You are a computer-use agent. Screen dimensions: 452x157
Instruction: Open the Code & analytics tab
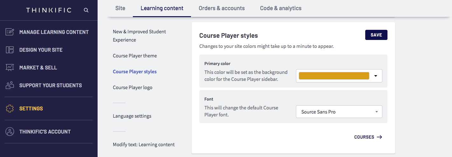click(x=281, y=8)
